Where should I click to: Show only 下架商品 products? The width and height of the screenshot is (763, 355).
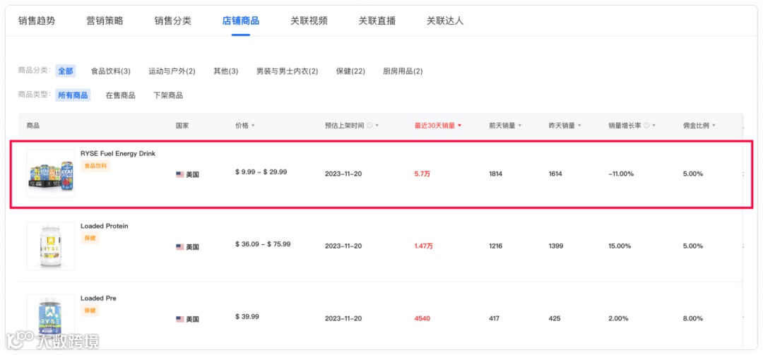168,95
